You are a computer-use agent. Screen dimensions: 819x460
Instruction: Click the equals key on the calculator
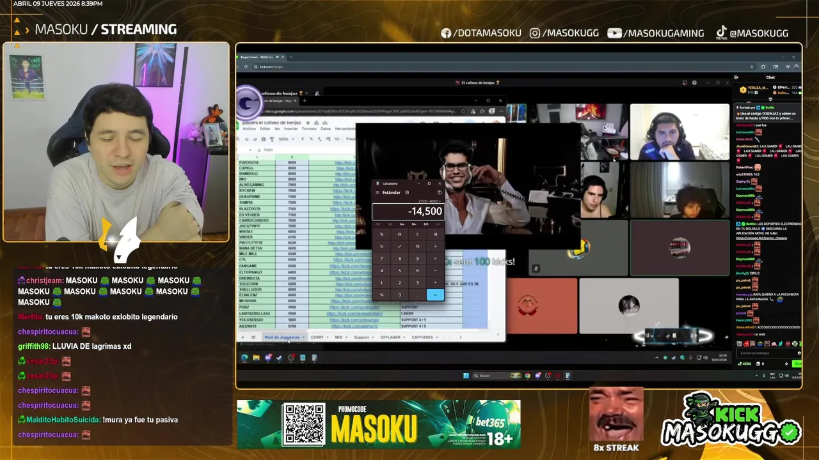[435, 295]
